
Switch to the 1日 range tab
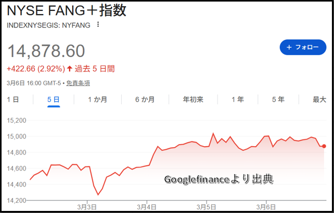click(13, 100)
